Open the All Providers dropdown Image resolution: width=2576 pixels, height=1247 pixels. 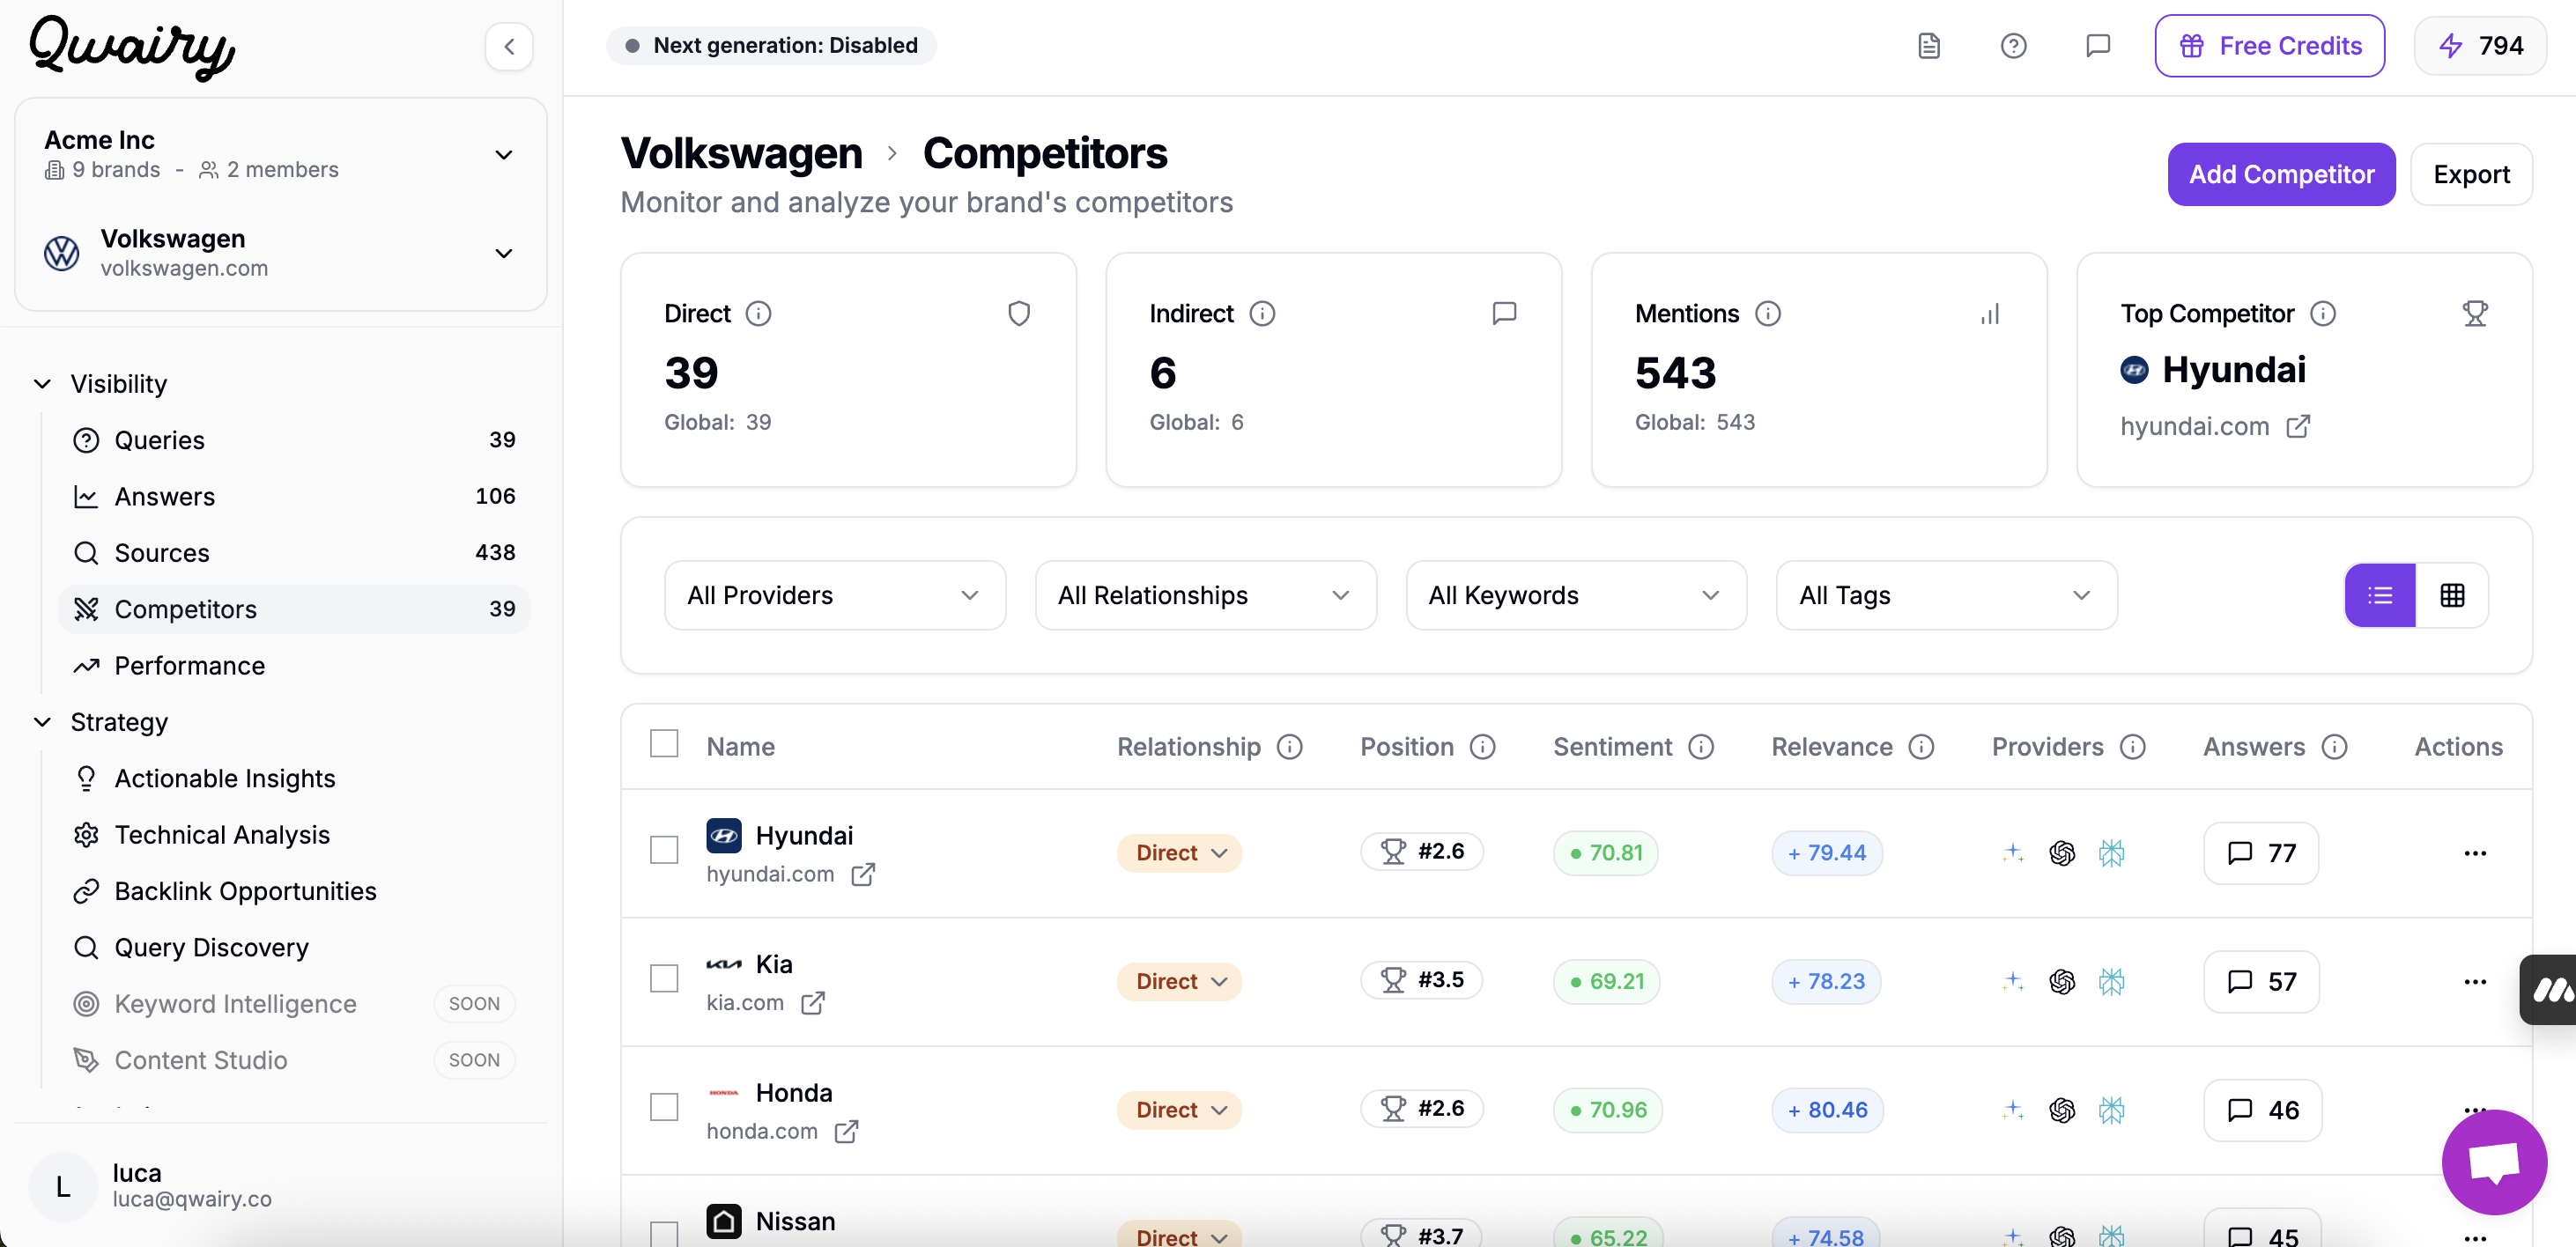[835, 595]
